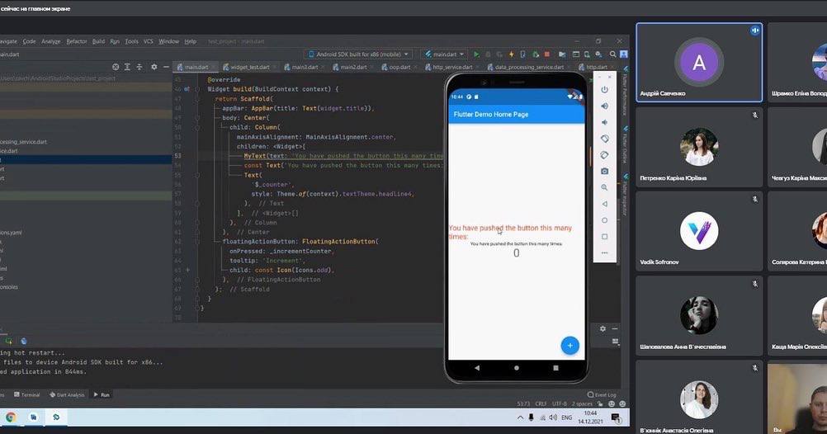Open the Run tool window settings gear
This screenshot has width=827, height=434.
click(603, 328)
